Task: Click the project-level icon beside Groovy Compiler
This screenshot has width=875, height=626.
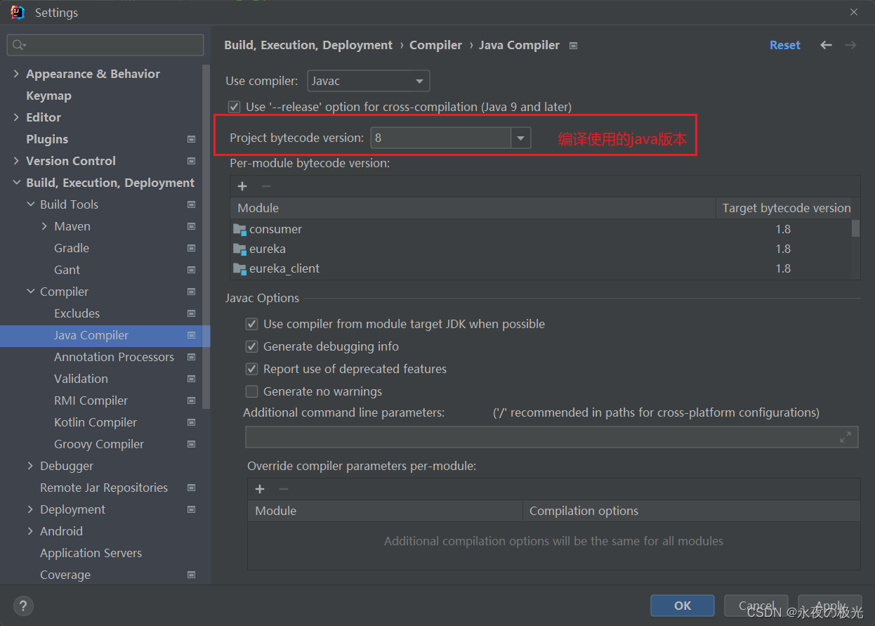Action: coord(191,444)
